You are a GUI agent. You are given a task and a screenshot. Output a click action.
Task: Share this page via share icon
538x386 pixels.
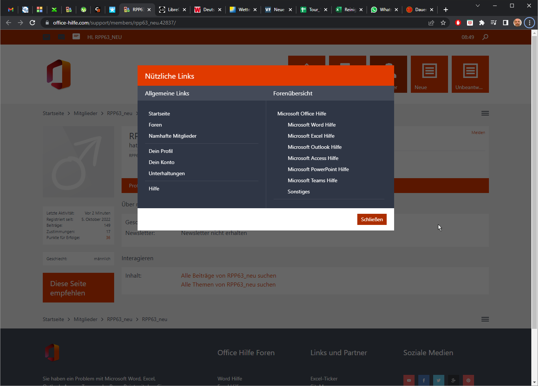[x=431, y=23]
